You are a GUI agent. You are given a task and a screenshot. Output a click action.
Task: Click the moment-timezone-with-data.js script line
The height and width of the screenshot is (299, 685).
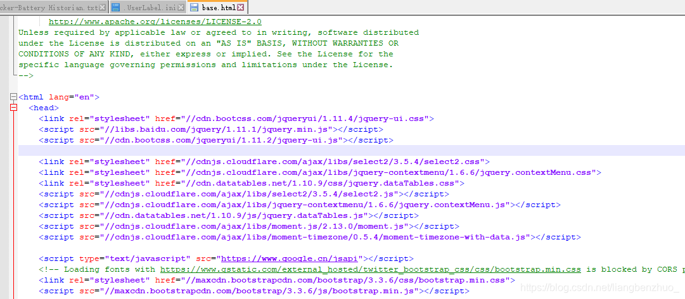point(310,237)
